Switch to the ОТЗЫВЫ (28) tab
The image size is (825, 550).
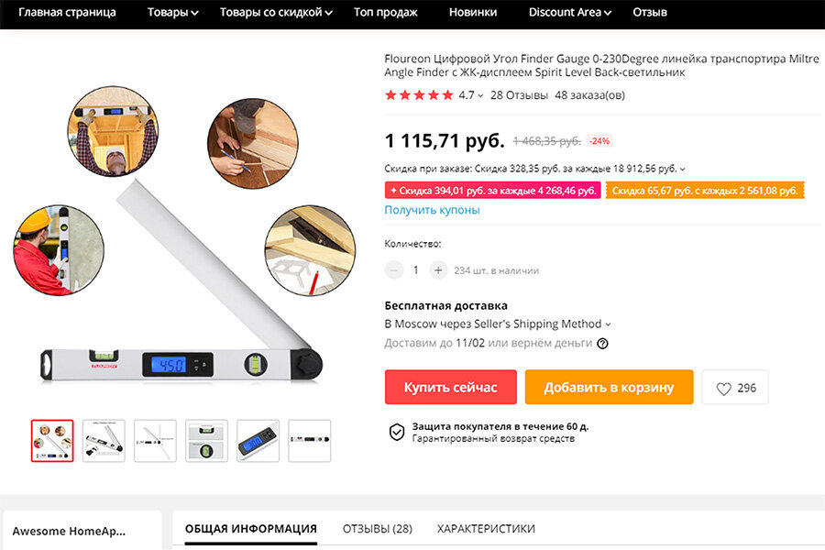click(378, 529)
